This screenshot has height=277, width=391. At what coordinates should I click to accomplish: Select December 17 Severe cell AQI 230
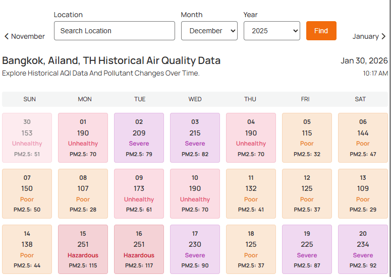click(x=195, y=249)
